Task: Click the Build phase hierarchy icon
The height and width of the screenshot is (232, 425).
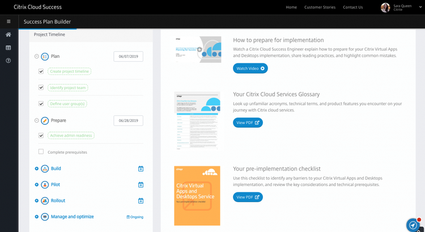Action: (45, 168)
